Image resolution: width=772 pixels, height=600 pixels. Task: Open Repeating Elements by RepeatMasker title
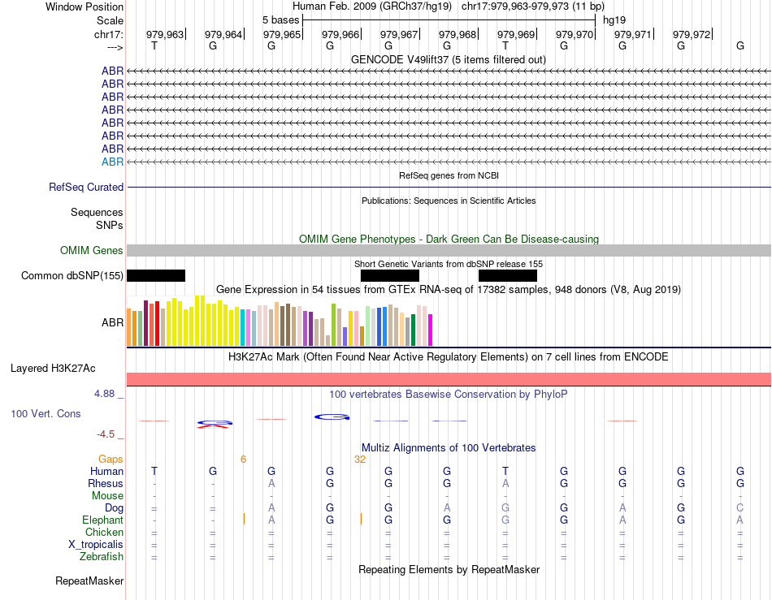click(449, 569)
